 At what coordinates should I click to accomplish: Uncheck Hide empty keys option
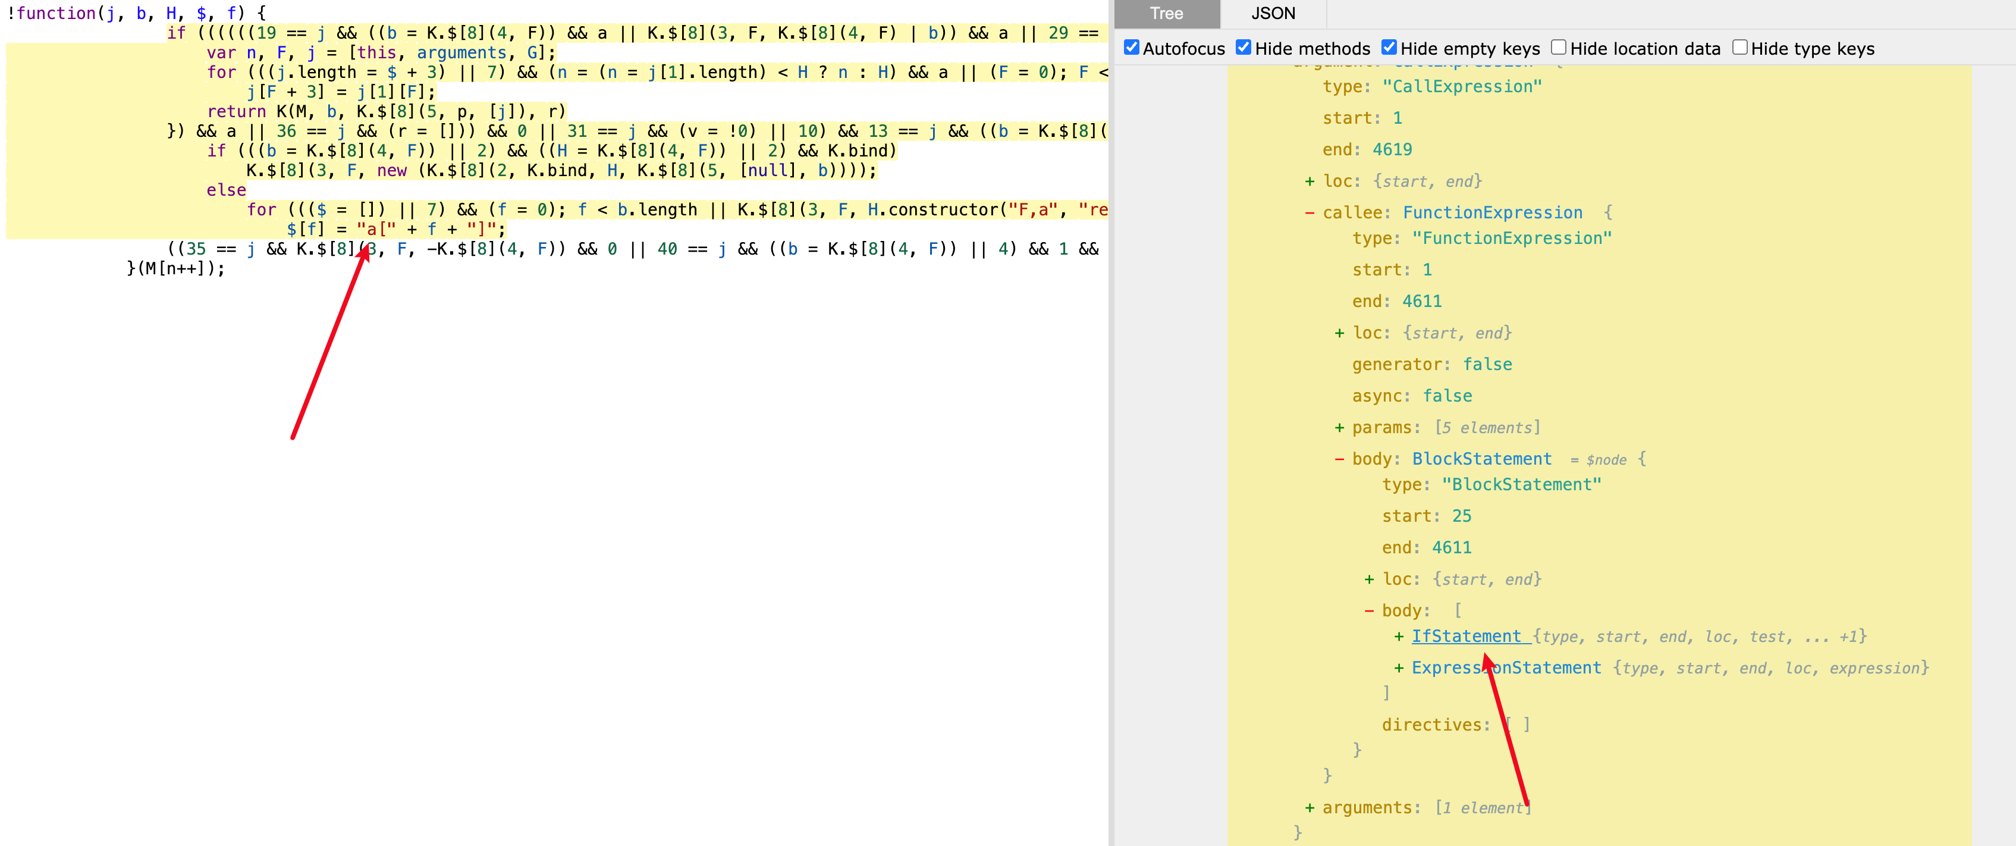pos(1389,48)
